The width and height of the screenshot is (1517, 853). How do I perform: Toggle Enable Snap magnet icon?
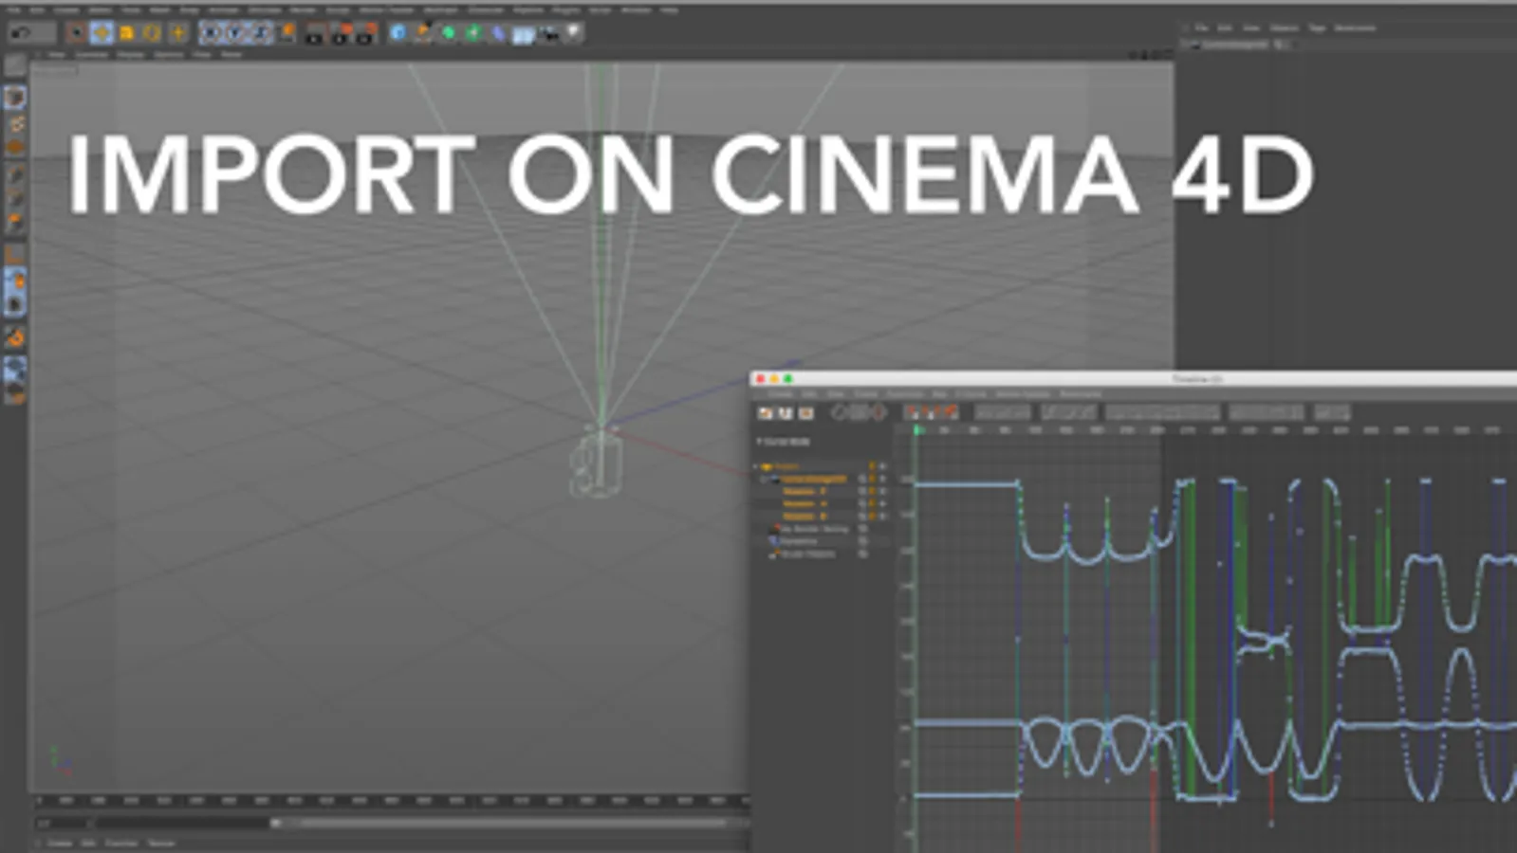click(14, 336)
